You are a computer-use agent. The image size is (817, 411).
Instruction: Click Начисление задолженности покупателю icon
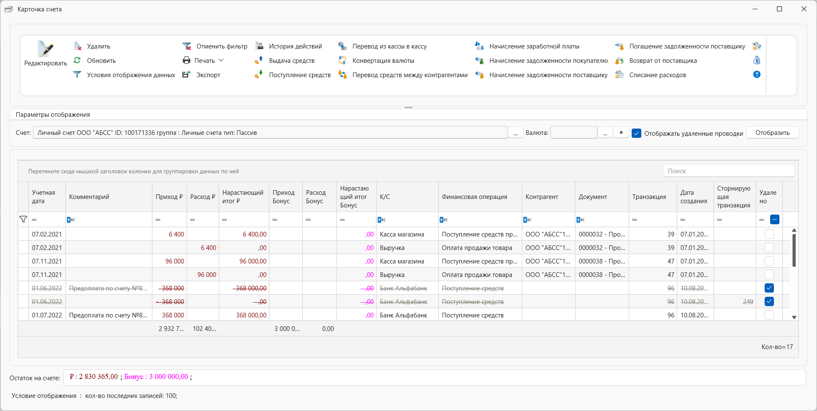pos(479,60)
